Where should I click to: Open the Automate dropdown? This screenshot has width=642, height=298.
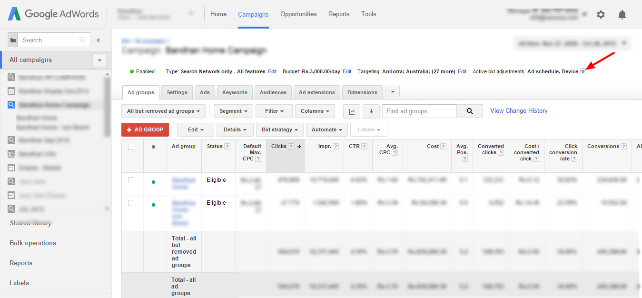click(x=326, y=129)
